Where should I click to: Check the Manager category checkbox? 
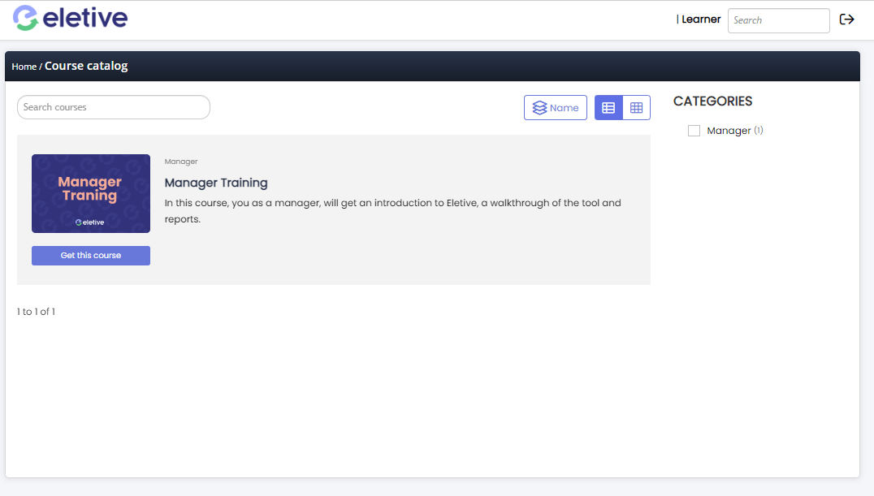coord(694,131)
